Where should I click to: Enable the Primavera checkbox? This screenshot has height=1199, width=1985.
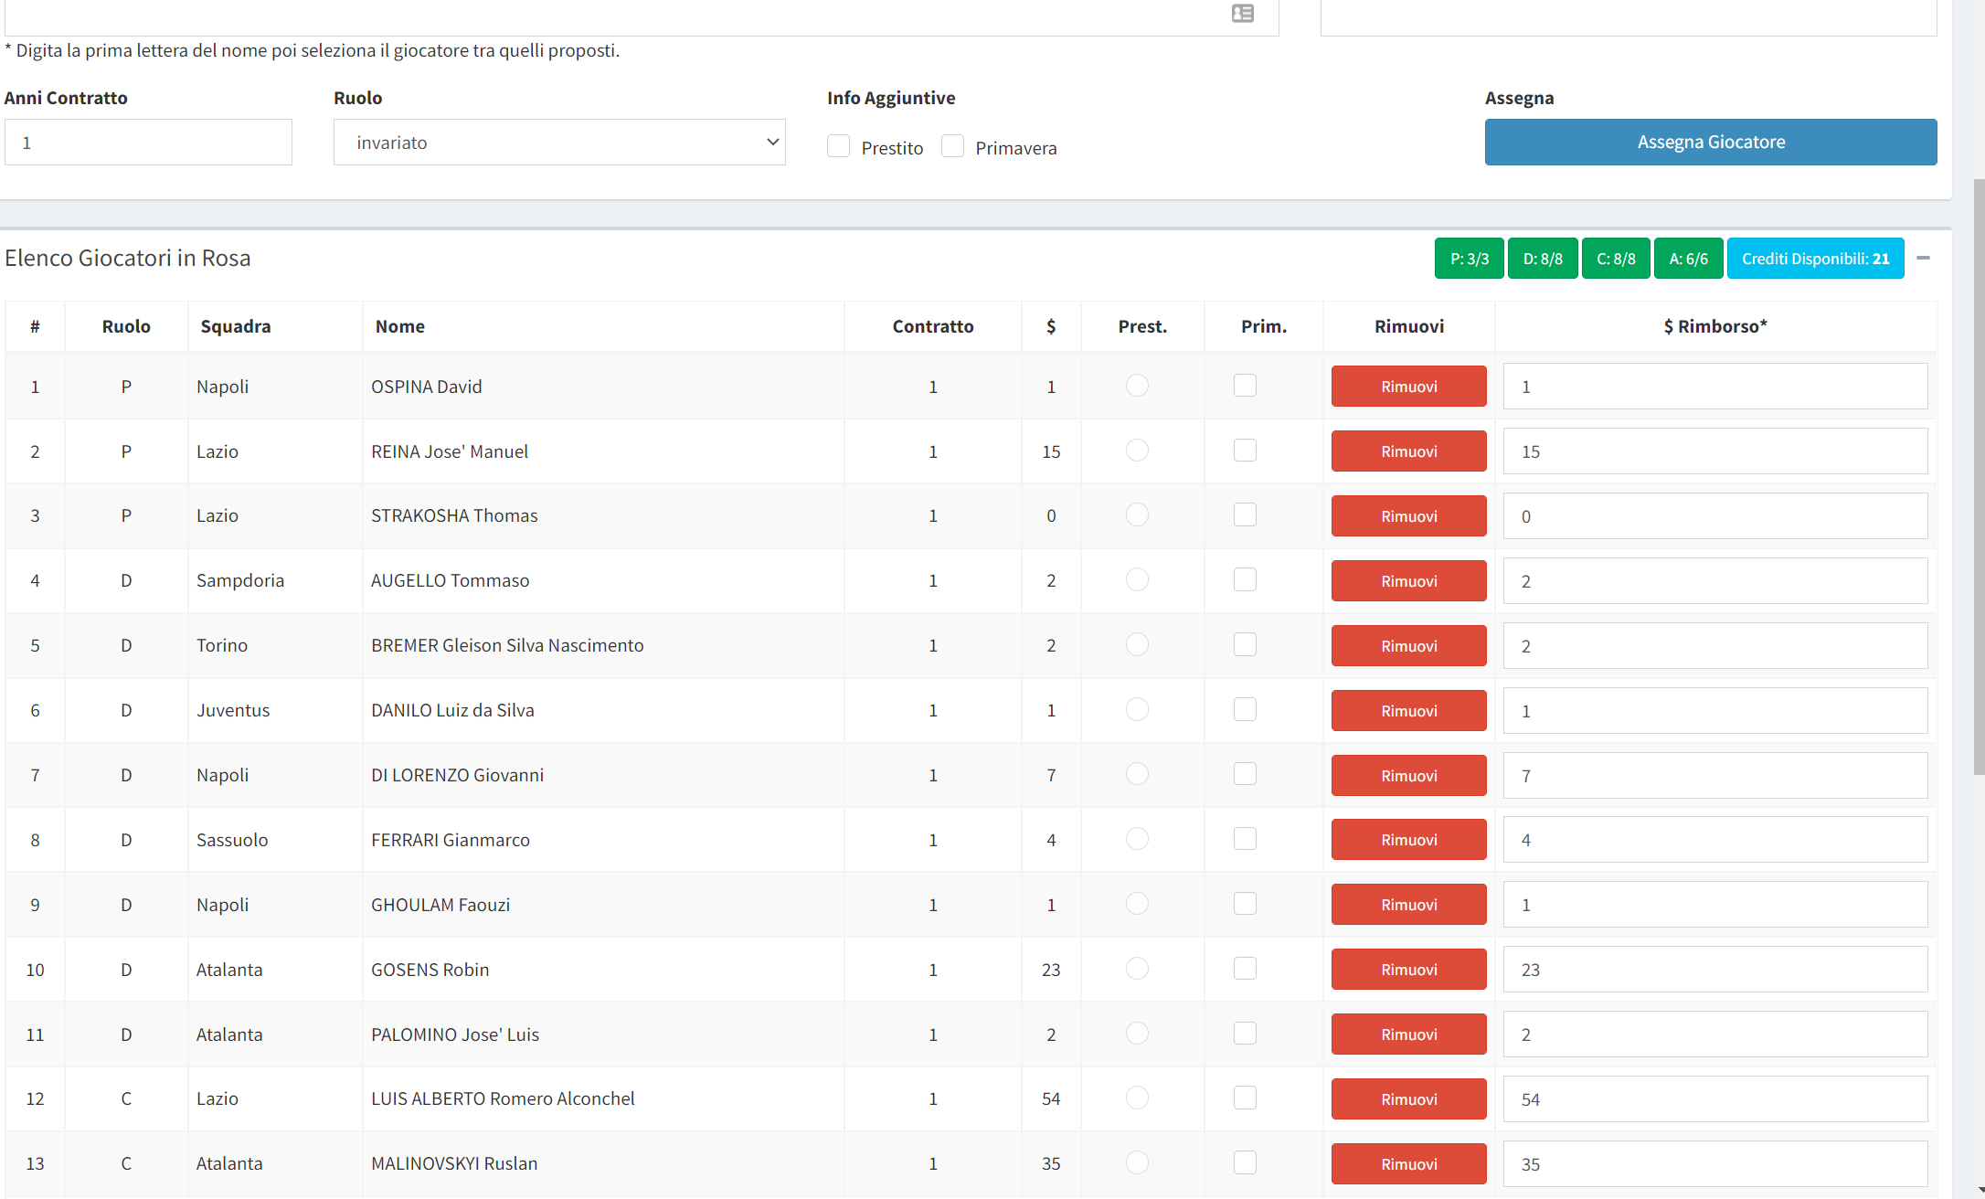click(x=952, y=146)
